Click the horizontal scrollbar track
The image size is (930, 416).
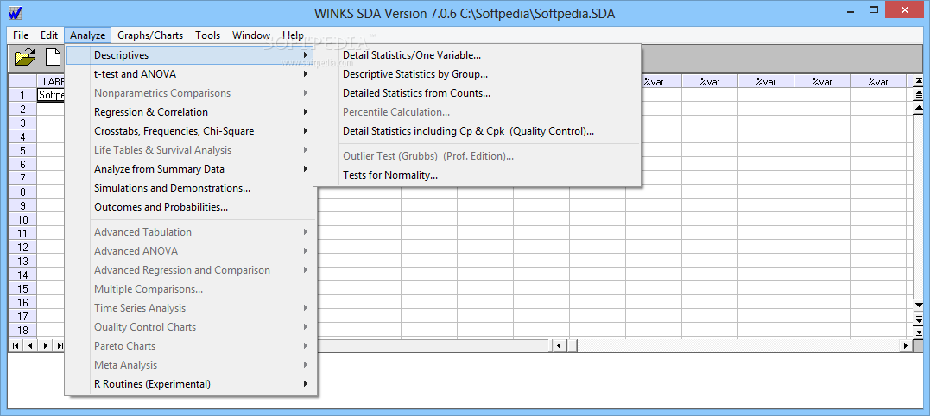(737, 345)
